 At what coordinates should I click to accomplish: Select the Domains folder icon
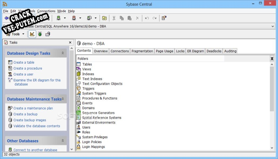coord(78,108)
